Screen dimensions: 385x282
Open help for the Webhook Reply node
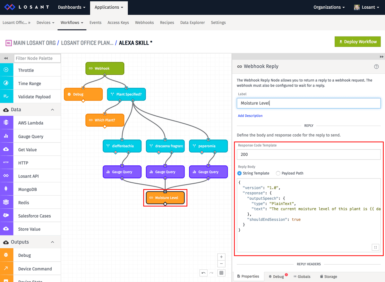pyautogui.click(x=376, y=67)
